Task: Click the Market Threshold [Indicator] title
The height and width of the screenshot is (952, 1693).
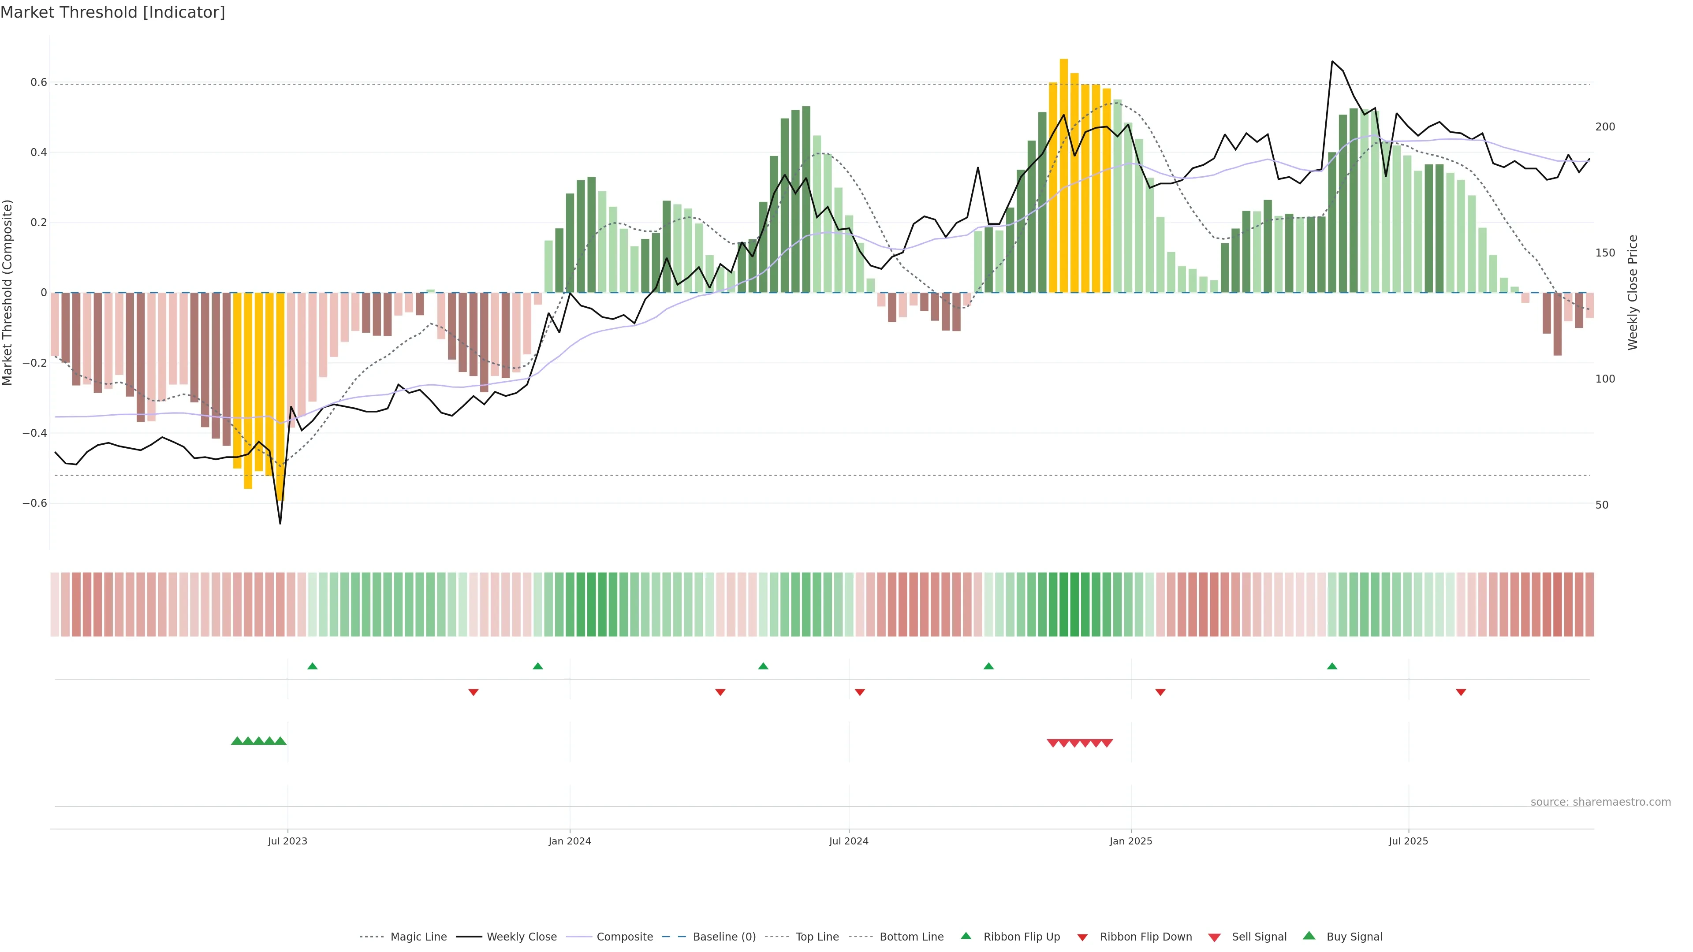Action: click(x=112, y=12)
